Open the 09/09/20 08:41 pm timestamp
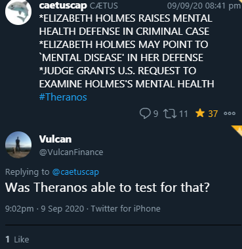242x249 pixels. pos(204,6)
